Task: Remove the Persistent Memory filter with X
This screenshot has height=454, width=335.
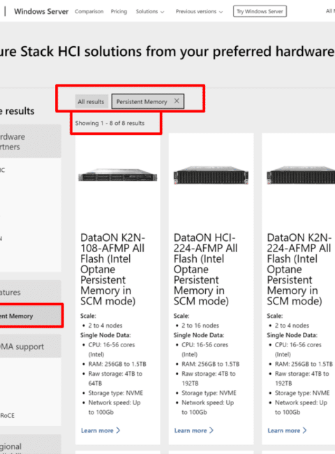Action: 177,101
